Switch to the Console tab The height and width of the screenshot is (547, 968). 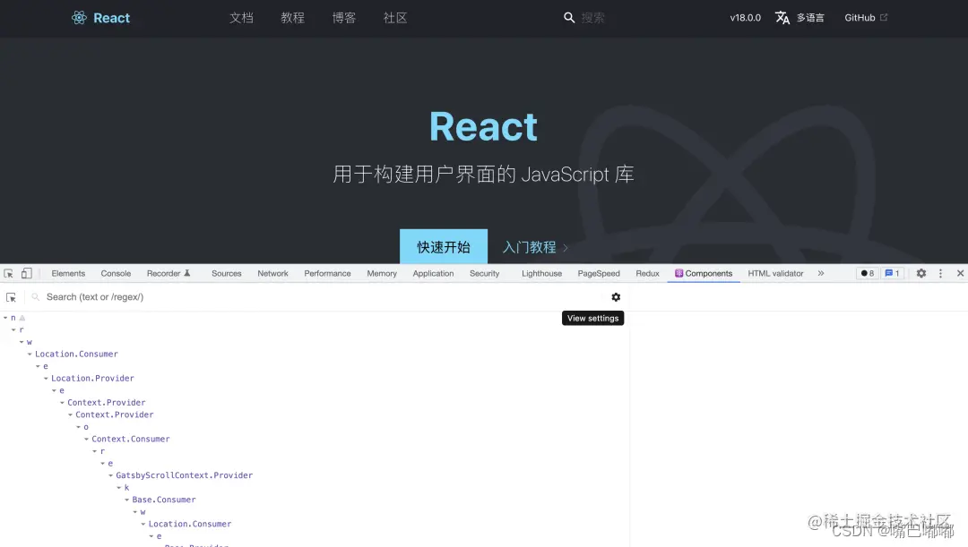click(116, 273)
